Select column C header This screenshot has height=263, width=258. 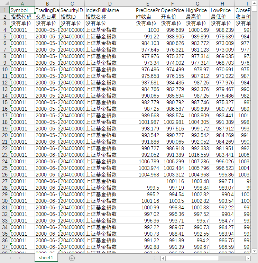tap(72, 3)
